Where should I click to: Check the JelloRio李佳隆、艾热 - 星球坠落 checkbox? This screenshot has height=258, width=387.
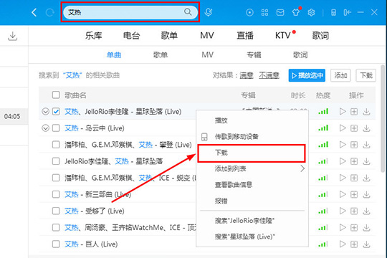(56, 161)
